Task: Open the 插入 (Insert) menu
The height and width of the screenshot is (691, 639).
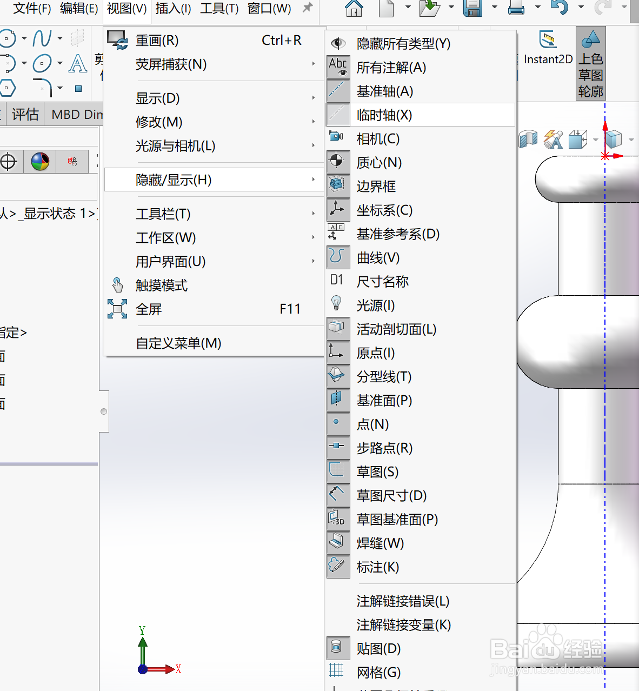Action: click(x=173, y=9)
